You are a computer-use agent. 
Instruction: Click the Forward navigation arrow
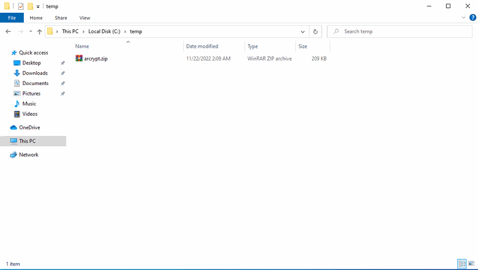pos(20,31)
